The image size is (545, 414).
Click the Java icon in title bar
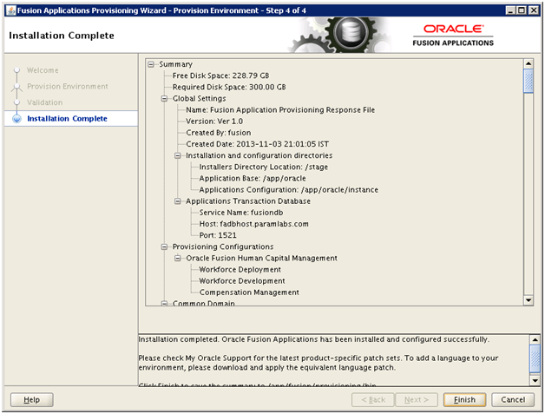[11, 10]
